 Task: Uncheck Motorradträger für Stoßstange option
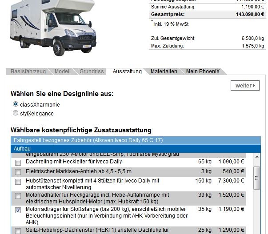coord(18,210)
